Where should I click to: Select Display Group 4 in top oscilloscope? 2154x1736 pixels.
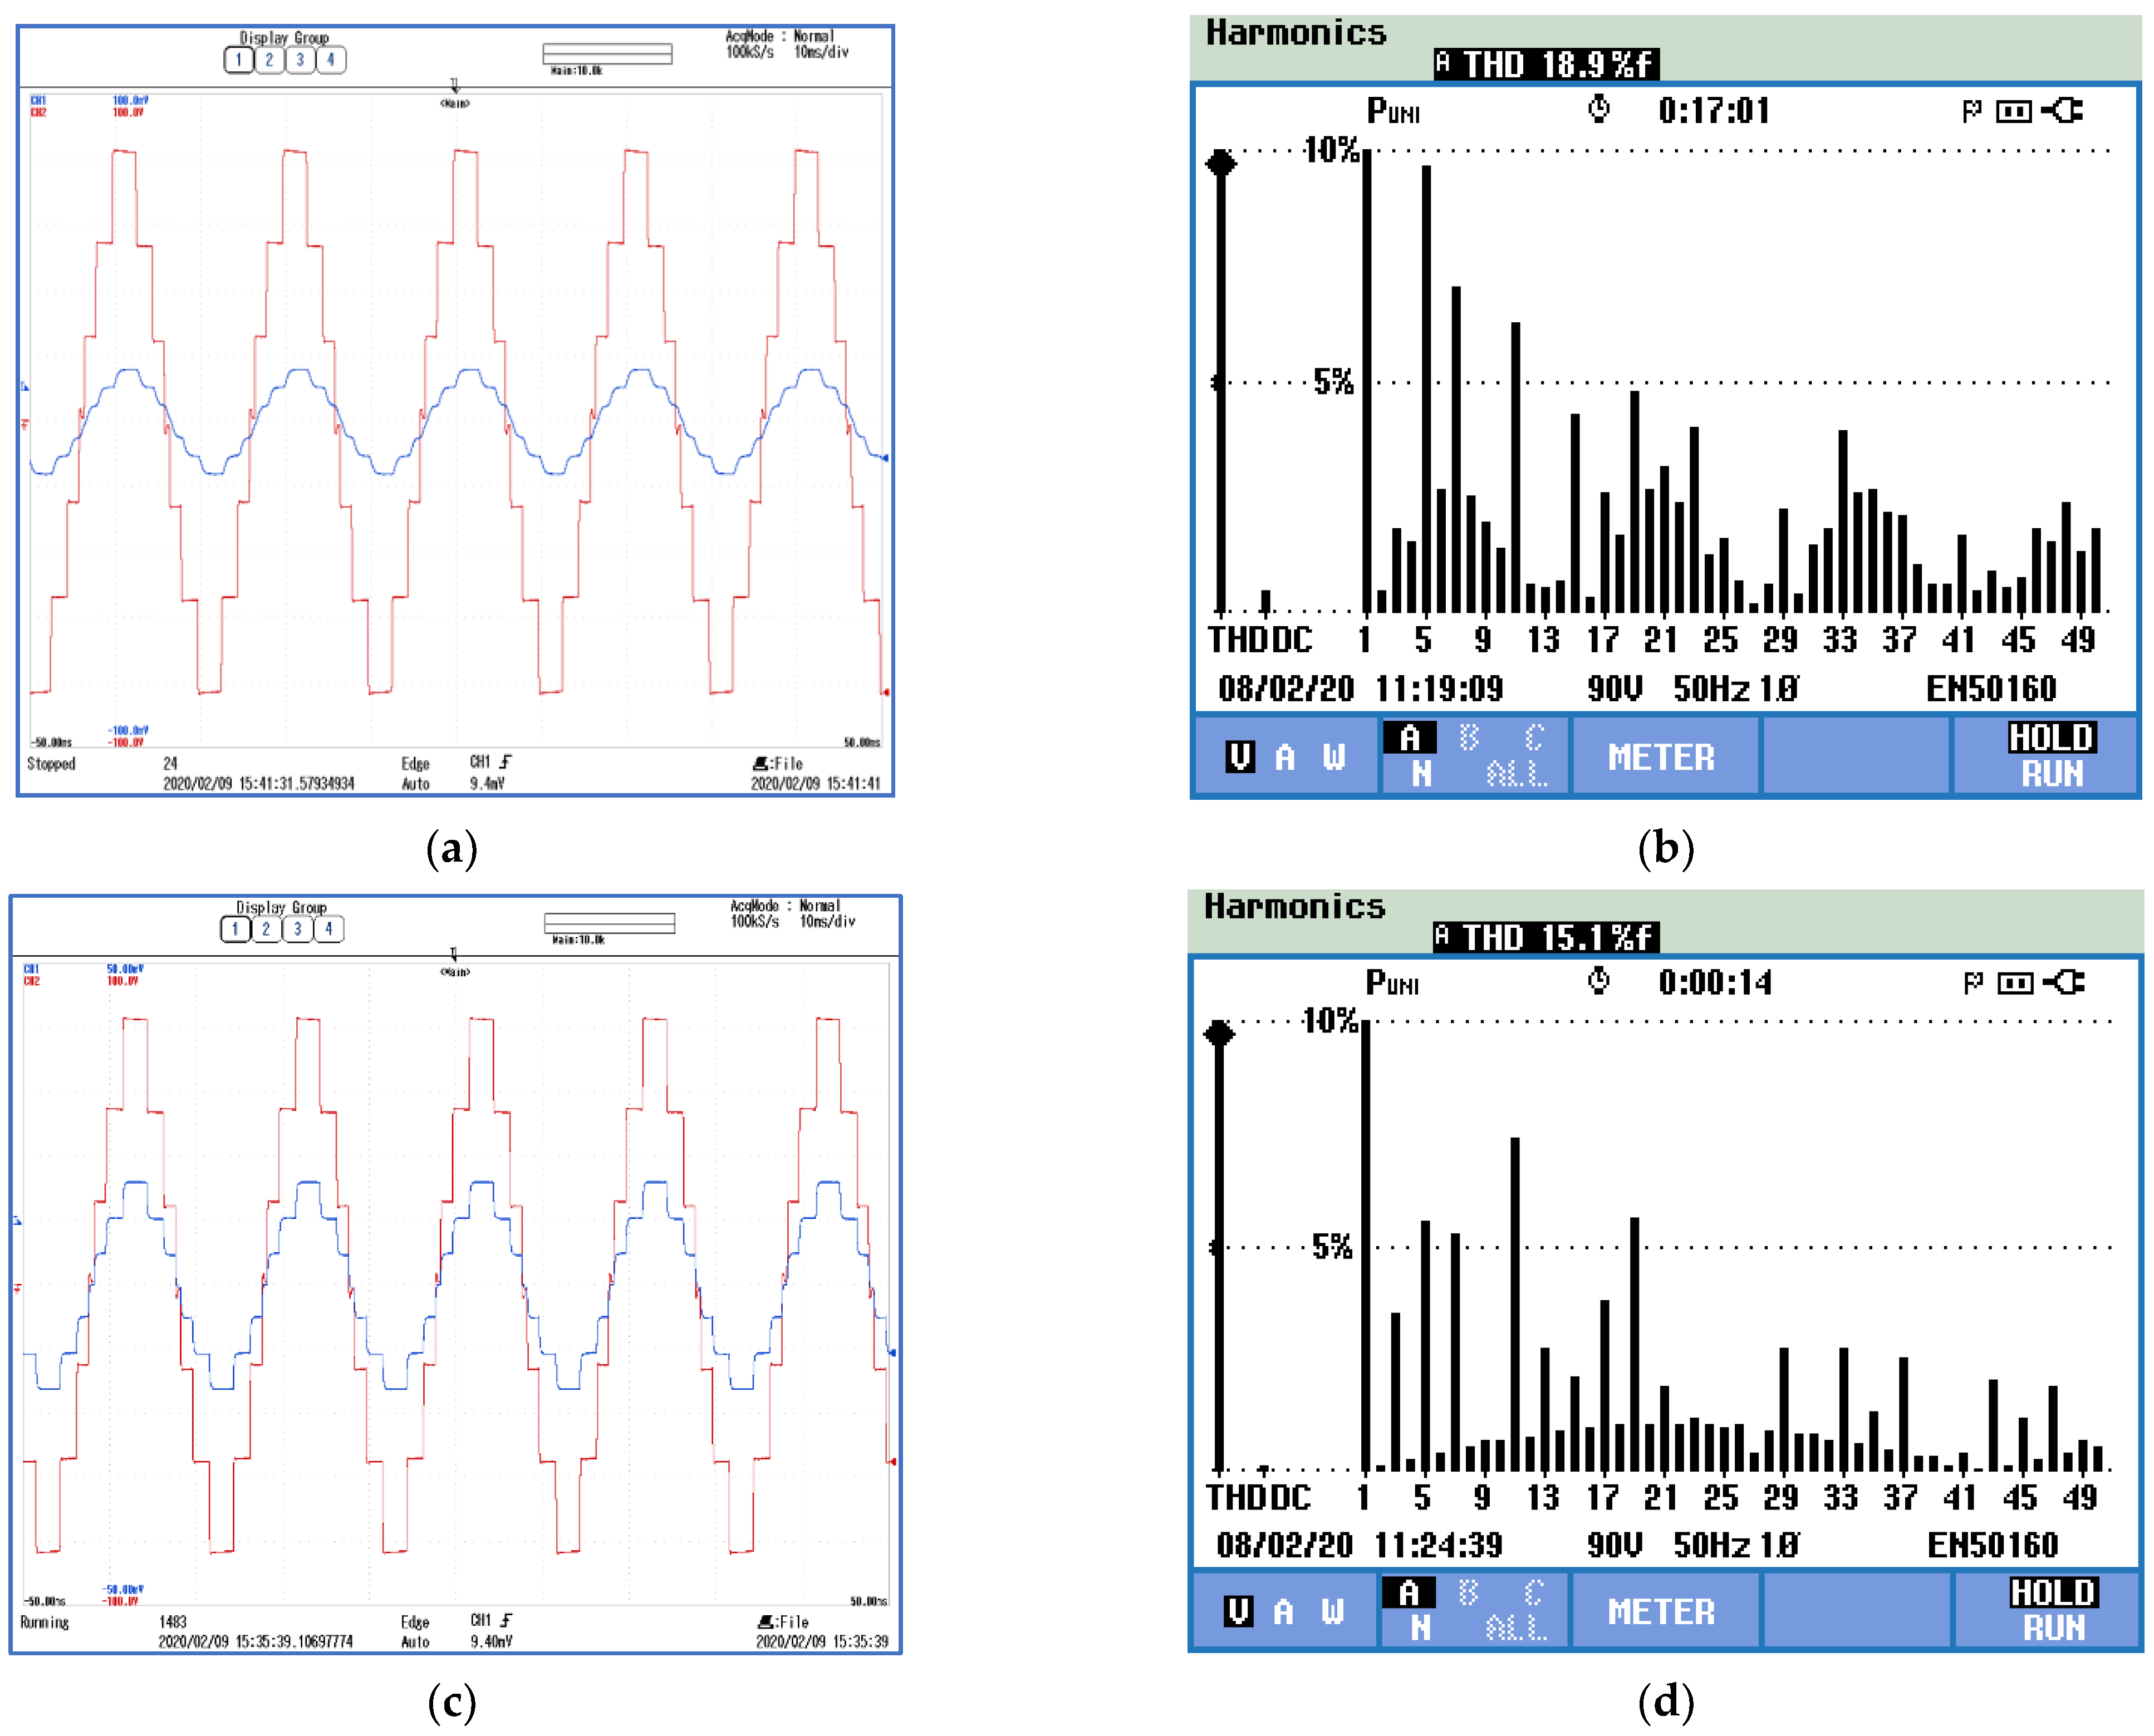331,60
